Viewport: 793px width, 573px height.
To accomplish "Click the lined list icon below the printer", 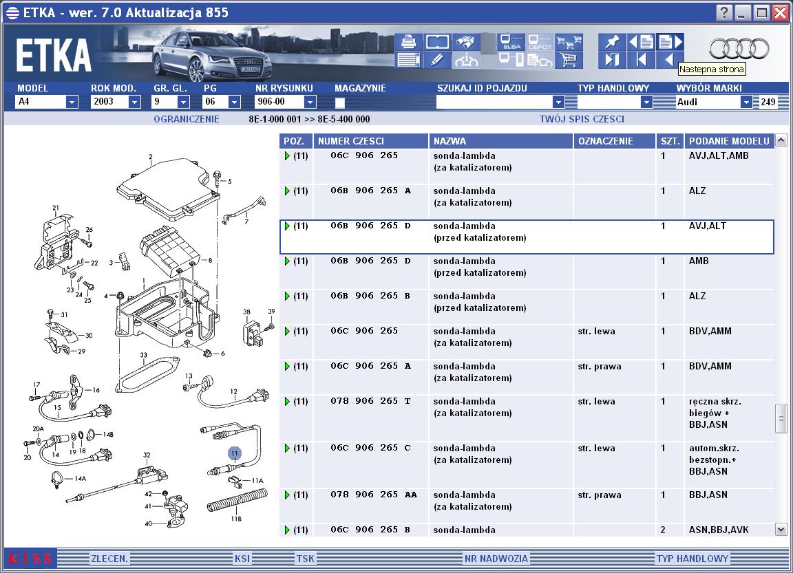I will point(408,60).
